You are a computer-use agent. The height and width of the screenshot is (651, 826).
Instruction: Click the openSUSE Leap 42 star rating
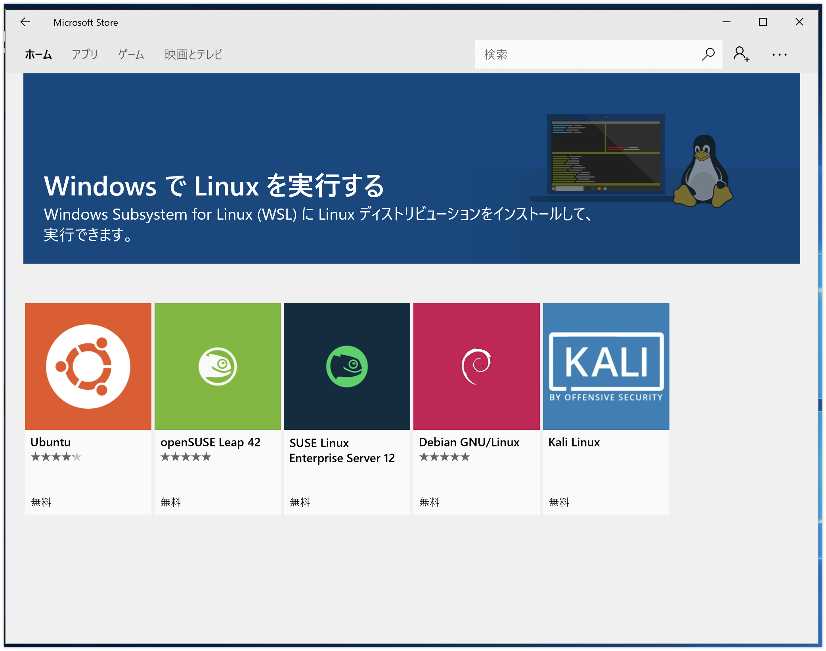[186, 457]
